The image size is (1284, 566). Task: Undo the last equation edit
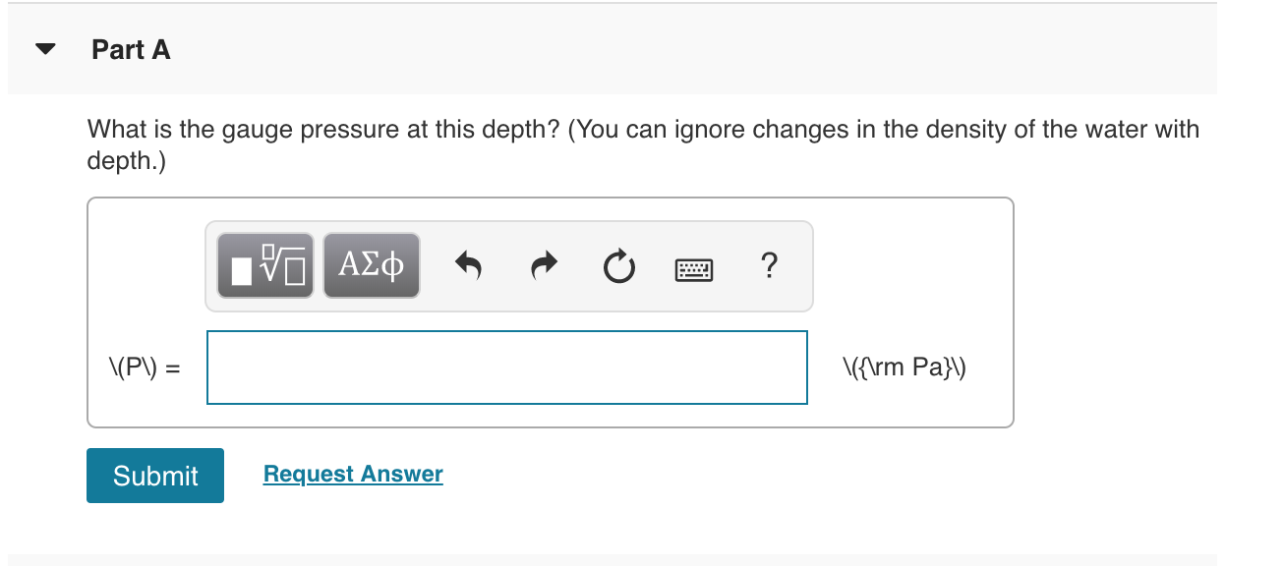(467, 265)
